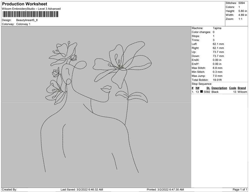
Task: Click the barcode under the title
Action: pyautogui.click(x=30, y=14)
